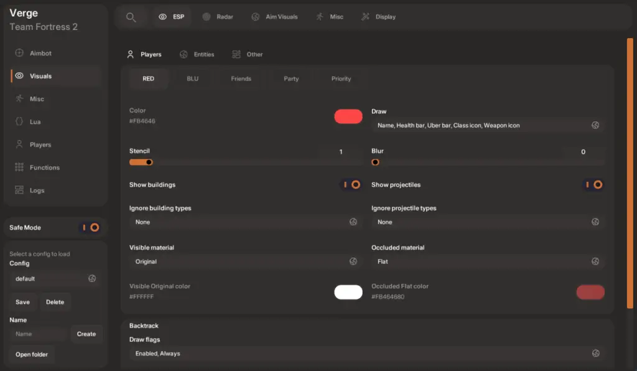Go to the Aimbot section label

[x=40, y=54]
